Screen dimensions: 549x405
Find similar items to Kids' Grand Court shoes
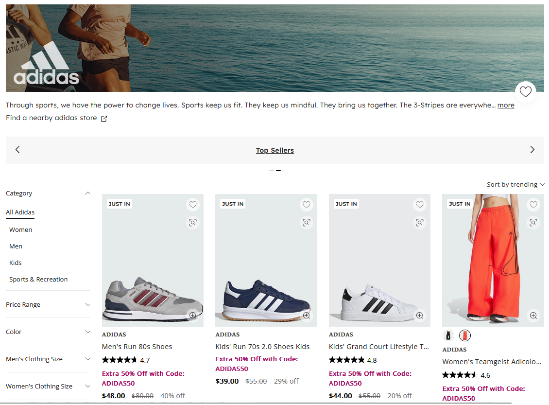pyautogui.click(x=420, y=223)
